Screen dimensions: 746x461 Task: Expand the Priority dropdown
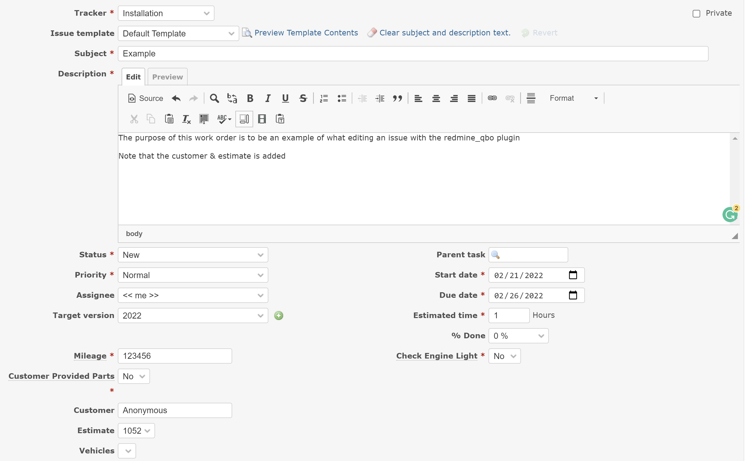click(193, 275)
